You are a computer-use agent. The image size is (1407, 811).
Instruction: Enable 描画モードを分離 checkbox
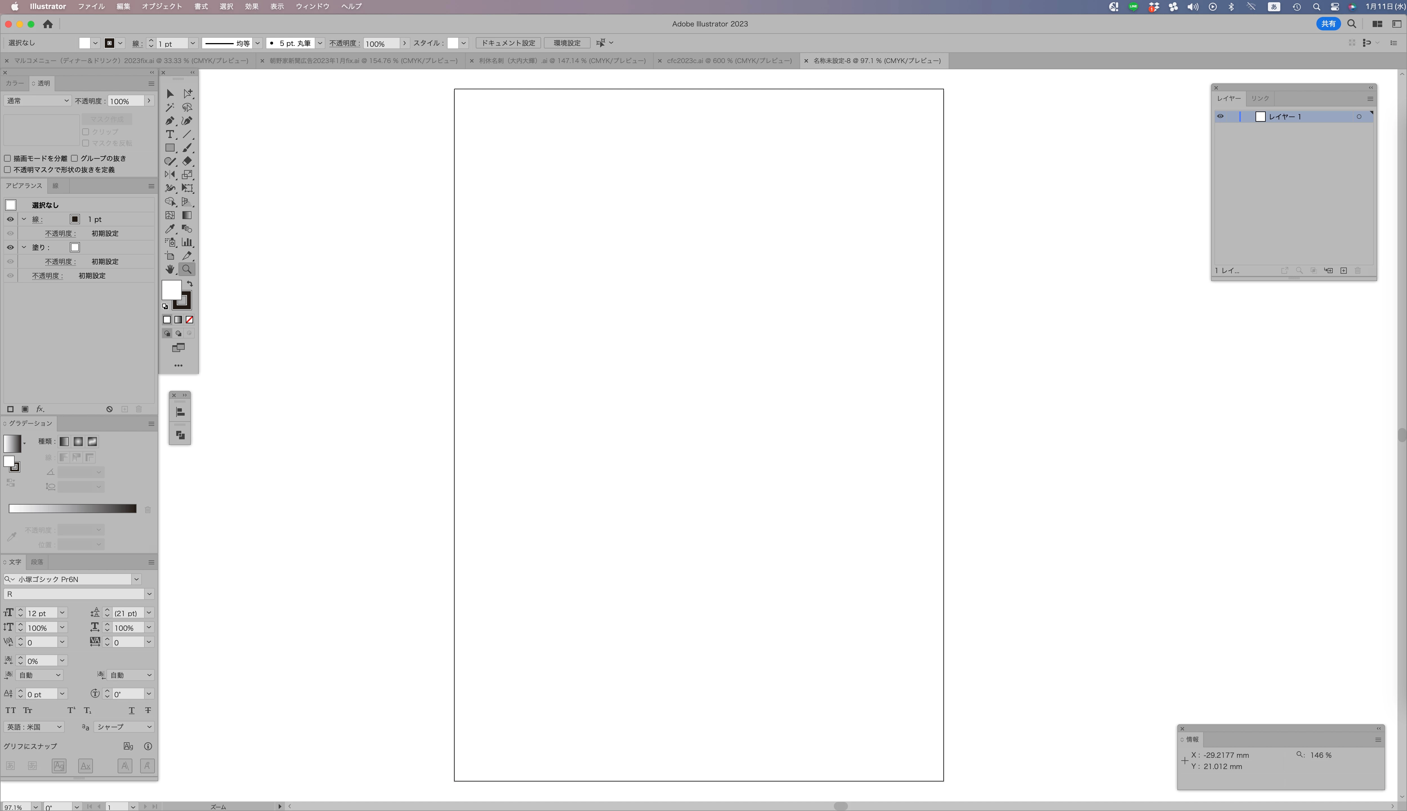[x=8, y=158]
